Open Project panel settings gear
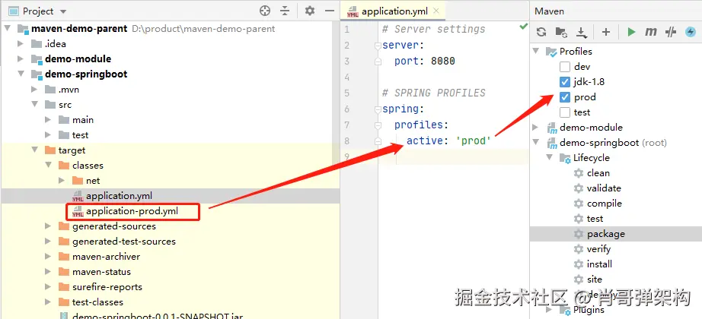The image size is (702, 319). (310, 11)
